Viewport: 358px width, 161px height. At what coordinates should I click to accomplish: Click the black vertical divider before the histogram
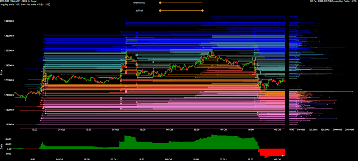tap(287, 70)
